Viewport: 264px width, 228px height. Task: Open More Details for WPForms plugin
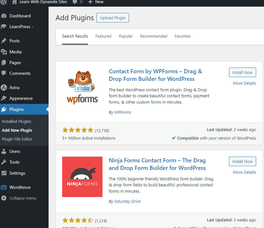pyautogui.click(x=244, y=83)
